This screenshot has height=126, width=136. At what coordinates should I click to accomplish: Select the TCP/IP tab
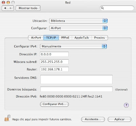(x=51, y=38)
